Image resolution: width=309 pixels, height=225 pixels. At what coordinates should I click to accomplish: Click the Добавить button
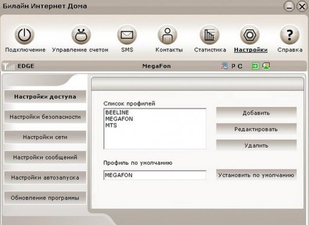pyautogui.click(x=256, y=113)
